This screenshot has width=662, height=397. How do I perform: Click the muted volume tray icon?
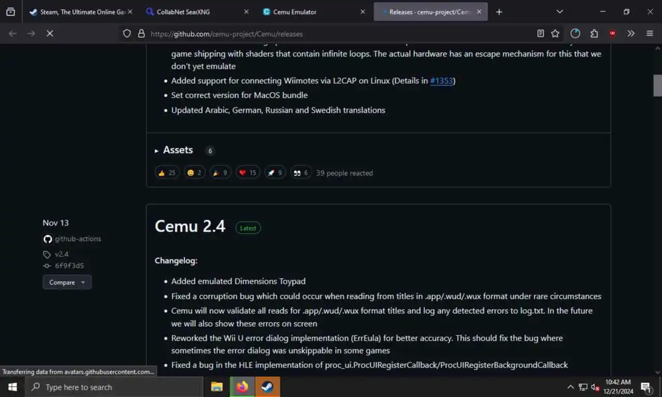coord(595,387)
